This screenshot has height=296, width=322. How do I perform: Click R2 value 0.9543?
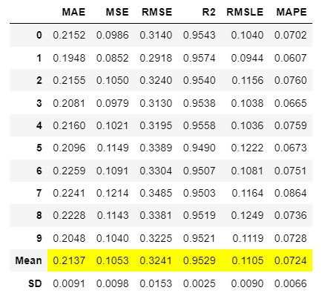coord(200,35)
